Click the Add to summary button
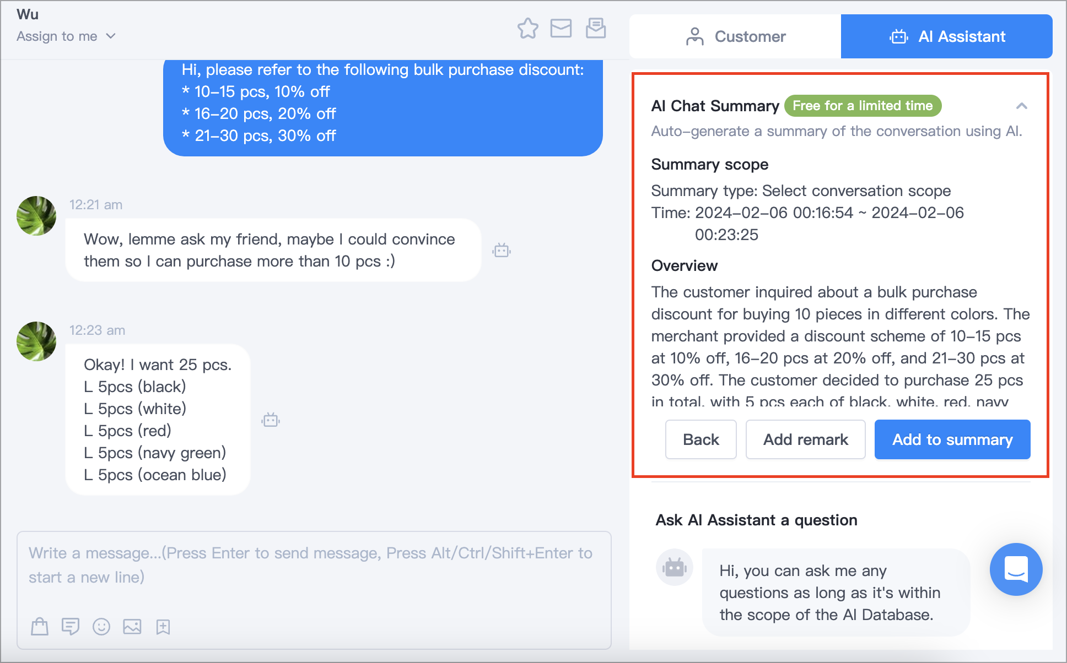This screenshot has height=663, width=1067. coord(952,439)
